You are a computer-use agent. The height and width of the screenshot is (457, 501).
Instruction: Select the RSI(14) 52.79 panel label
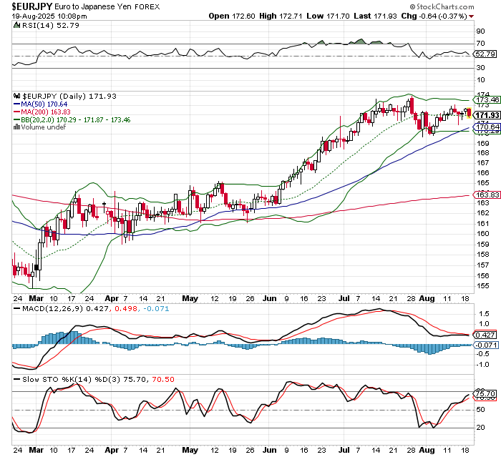(x=44, y=26)
